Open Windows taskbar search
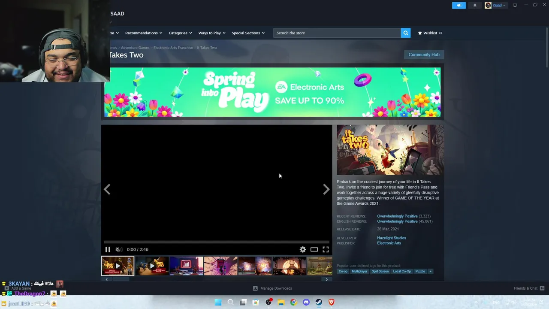 coord(230,303)
